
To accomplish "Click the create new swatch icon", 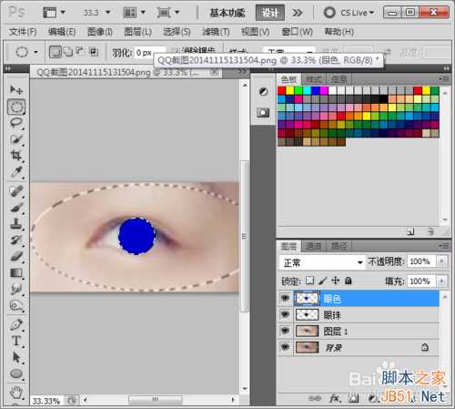I will tap(410, 231).
